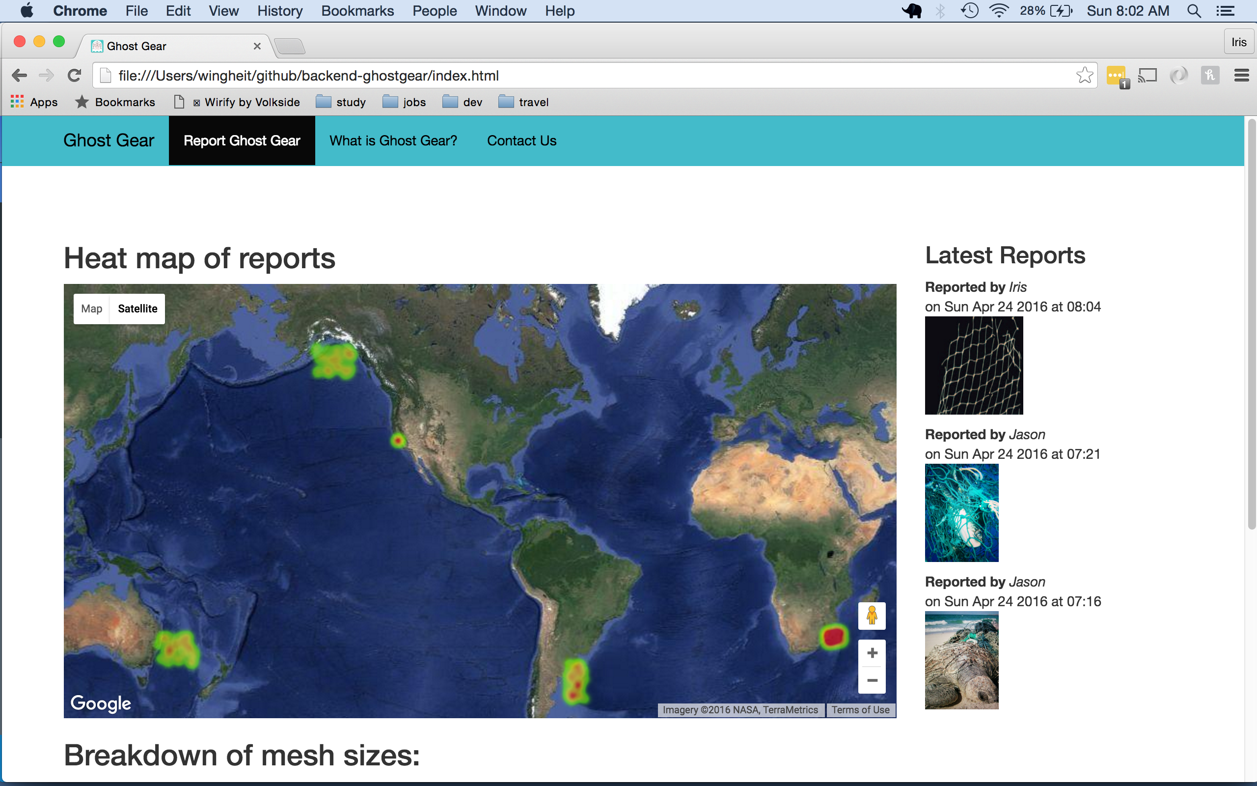The image size is (1257, 786).
Task: Open Iris's fishing net report thumbnail
Action: 973,365
